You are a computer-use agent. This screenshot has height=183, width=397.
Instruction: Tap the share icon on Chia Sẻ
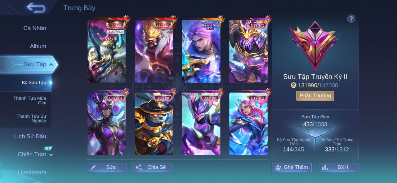(x=139, y=168)
